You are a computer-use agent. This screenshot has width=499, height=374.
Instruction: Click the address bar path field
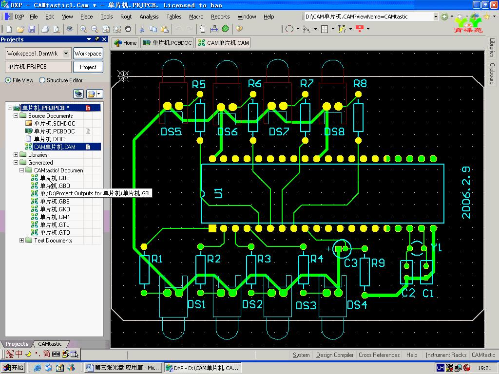click(x=368, y=17)
